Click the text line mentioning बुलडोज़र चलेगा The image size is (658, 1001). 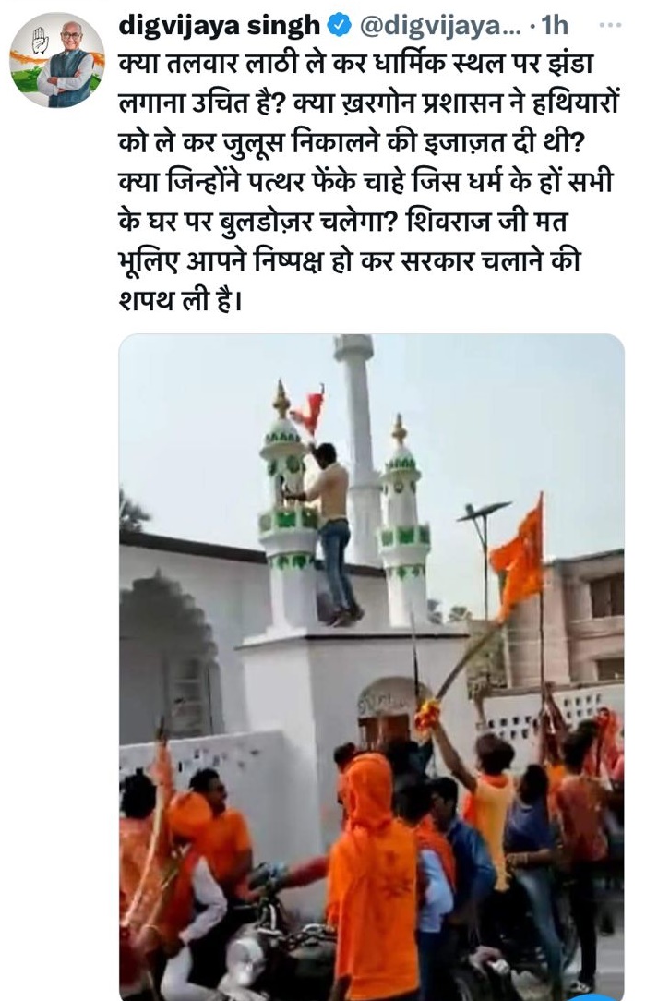(x=342, y=222)
